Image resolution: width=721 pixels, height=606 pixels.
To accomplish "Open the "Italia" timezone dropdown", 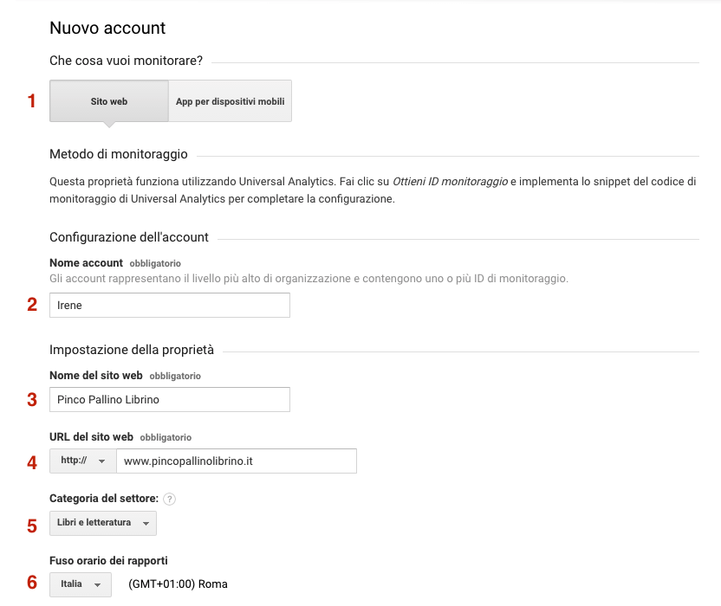I will [80, 584].
